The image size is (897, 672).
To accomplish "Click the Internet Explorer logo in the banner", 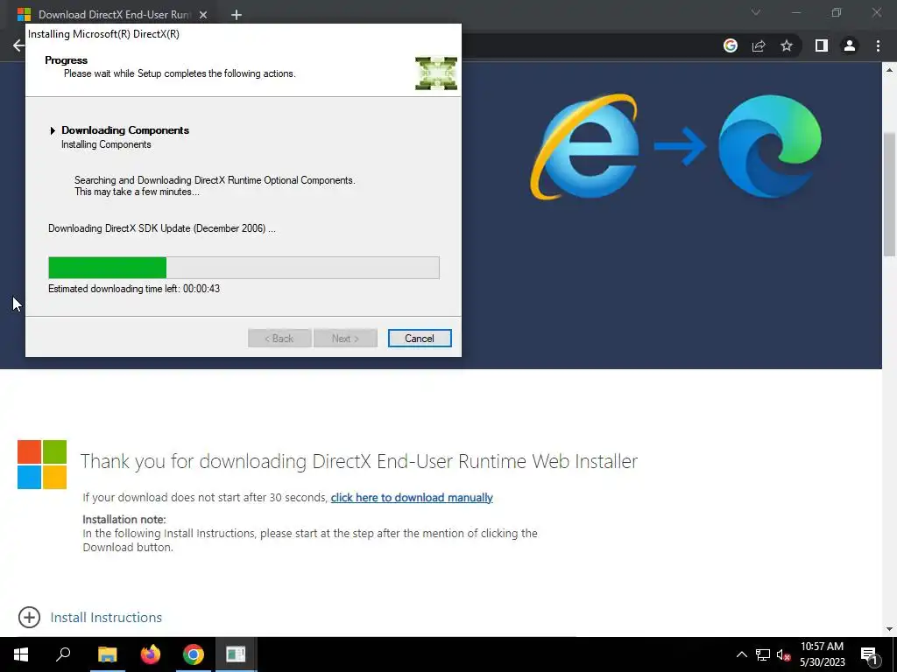I will pos(584,147).
